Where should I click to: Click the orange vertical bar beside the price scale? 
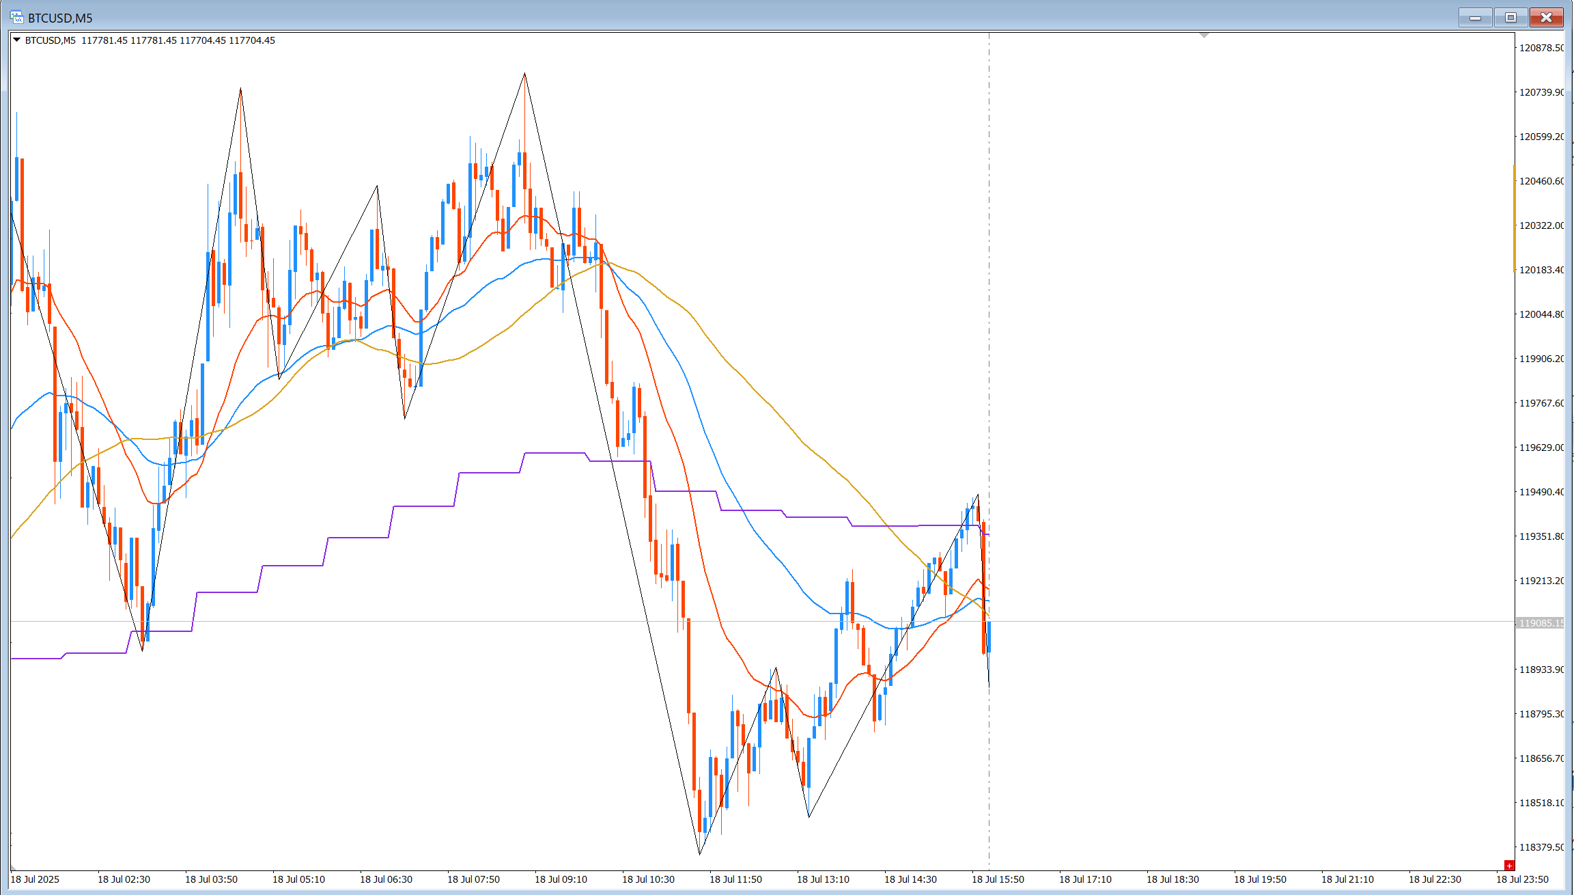[x=1514, y=219]
